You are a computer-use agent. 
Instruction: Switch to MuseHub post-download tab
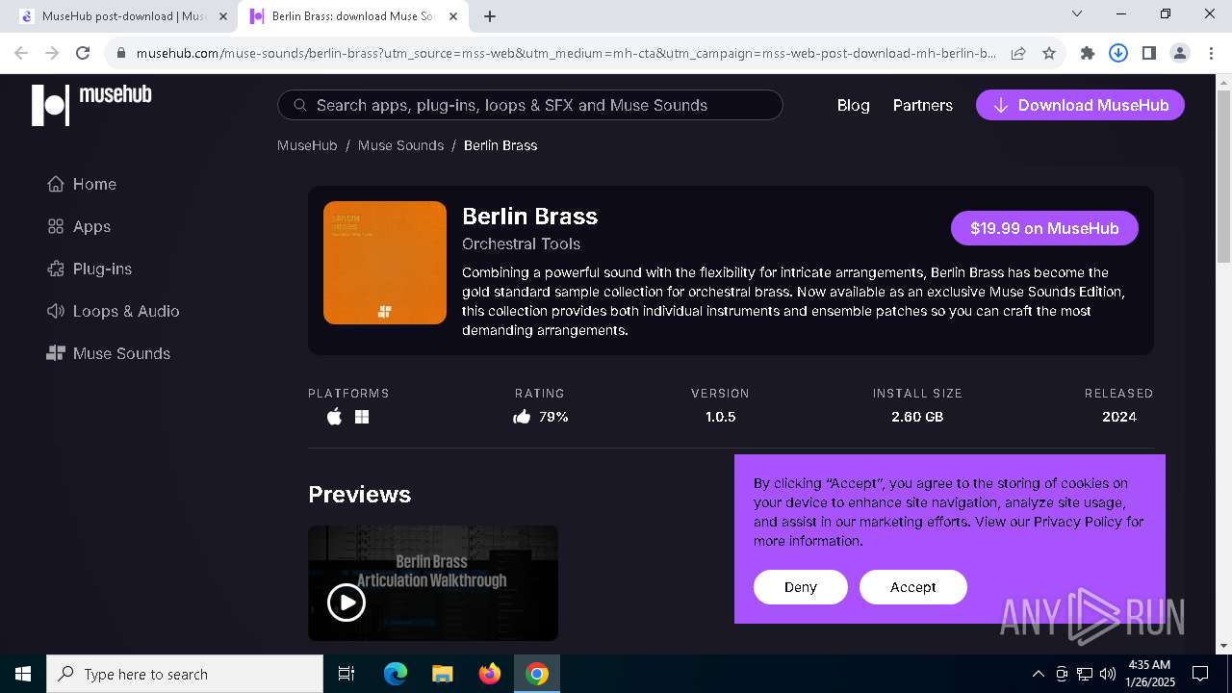[123, 16]
